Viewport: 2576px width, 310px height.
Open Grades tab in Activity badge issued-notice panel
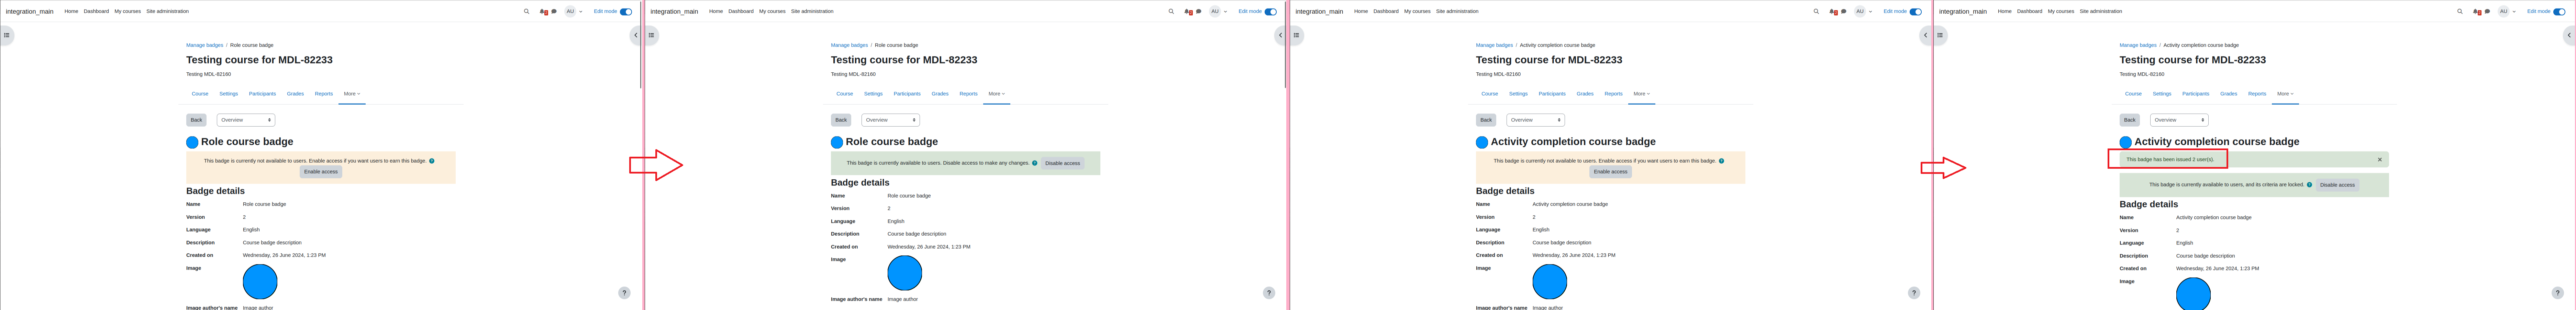2229,94
